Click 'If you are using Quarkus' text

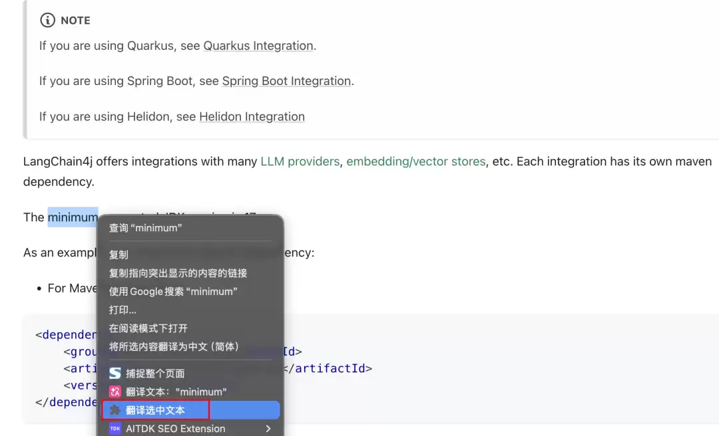(107, 46)
